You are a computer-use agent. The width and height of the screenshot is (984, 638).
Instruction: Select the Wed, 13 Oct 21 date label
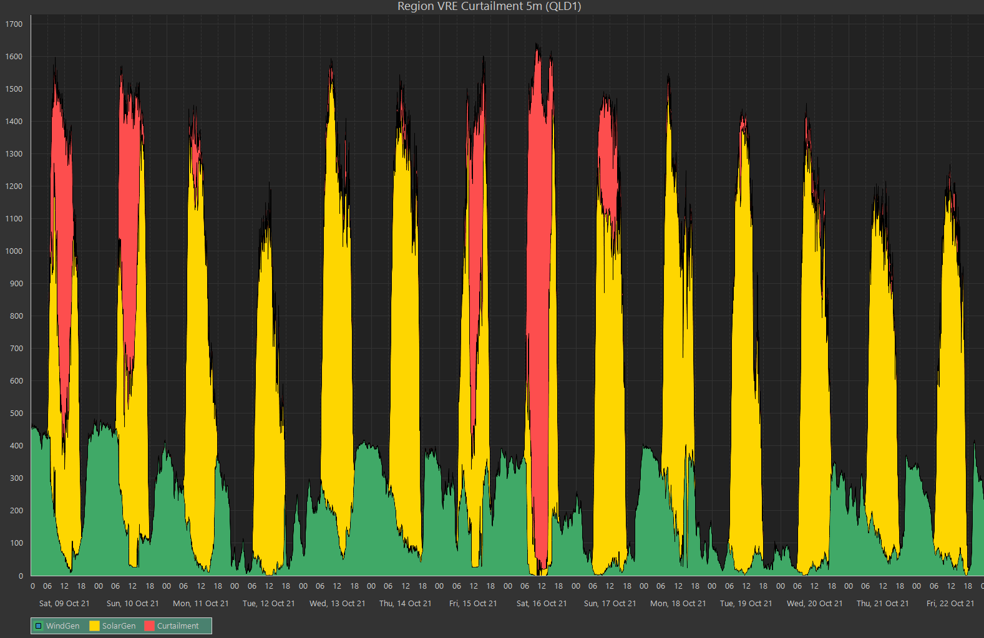click(337, 603)
